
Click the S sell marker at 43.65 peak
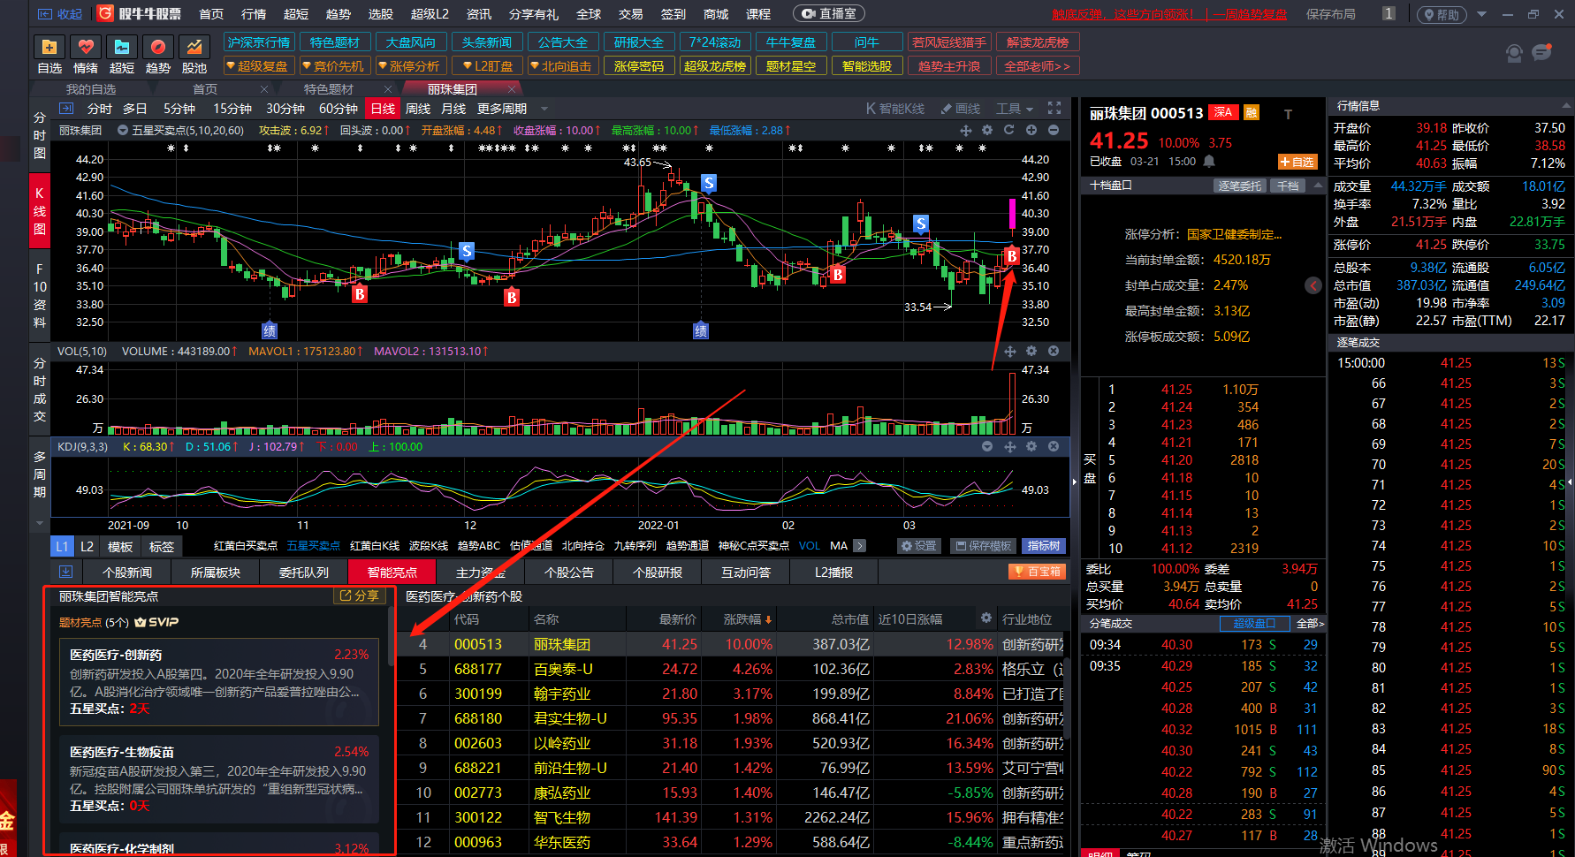coord(709,183)
